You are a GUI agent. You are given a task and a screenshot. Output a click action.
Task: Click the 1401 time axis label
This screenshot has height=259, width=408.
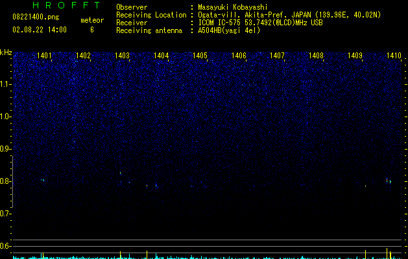click(x=44, y=55)
